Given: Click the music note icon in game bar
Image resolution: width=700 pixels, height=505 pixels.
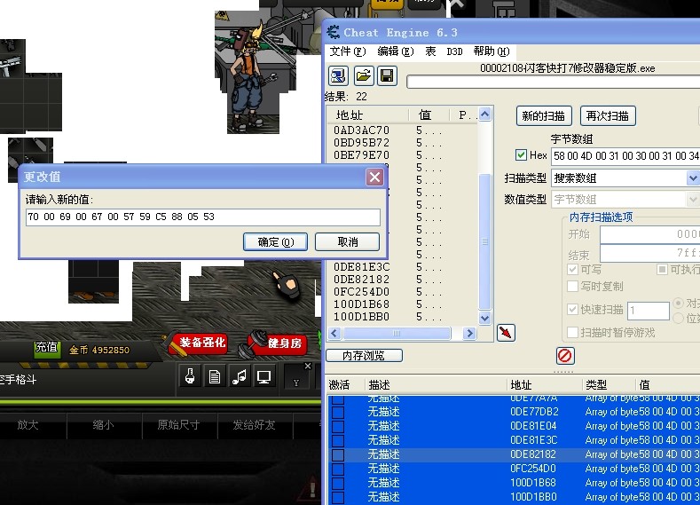Looking at the screenshot, I should point(239,376).
